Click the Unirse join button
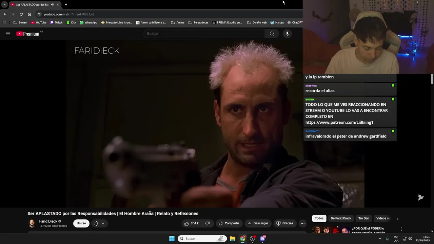Viewport: 434px width, 244px height. click(81, 223)
